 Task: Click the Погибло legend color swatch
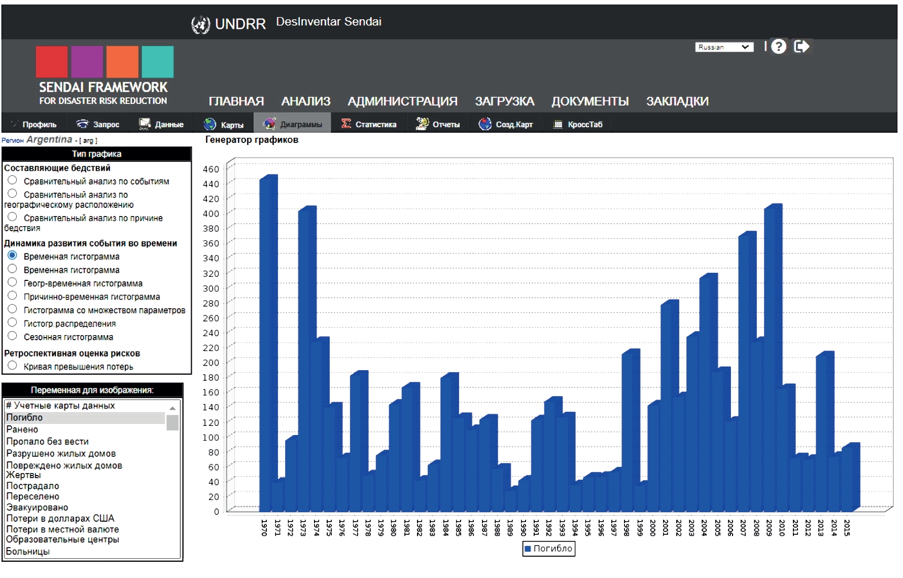[528, 549]
